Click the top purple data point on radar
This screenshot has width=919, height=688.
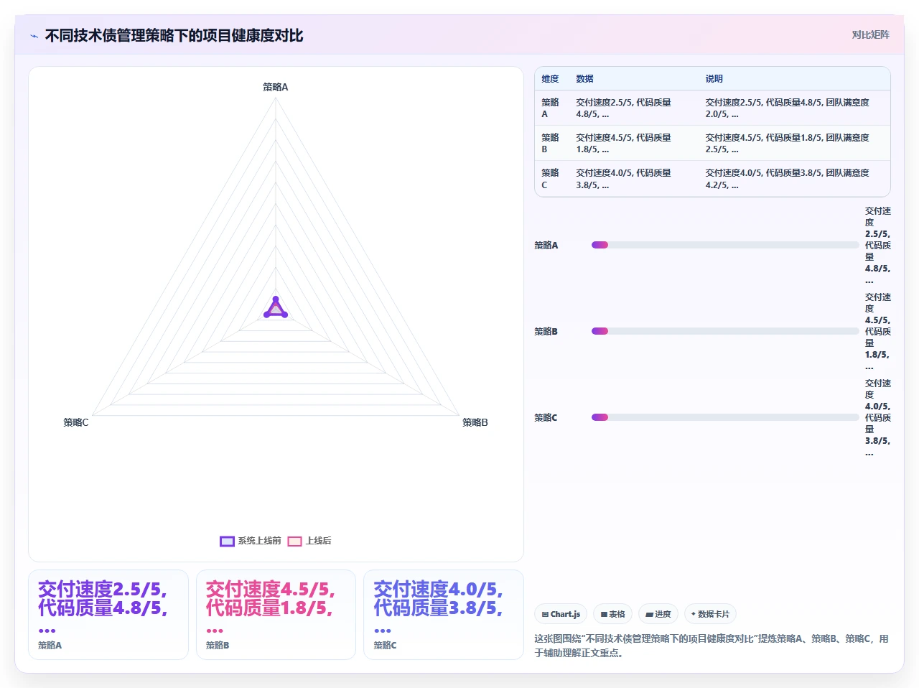pos(276,299)
